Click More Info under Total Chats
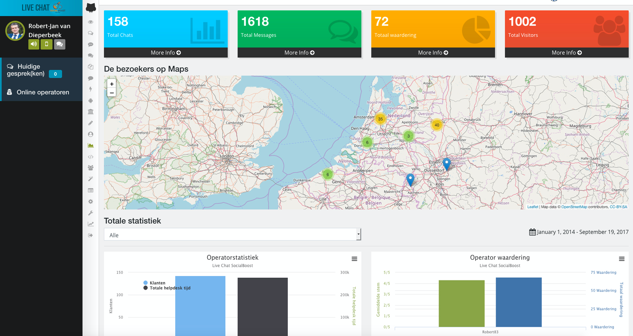Viewport: 633px width, 336px height. click(x=166, y=53)
